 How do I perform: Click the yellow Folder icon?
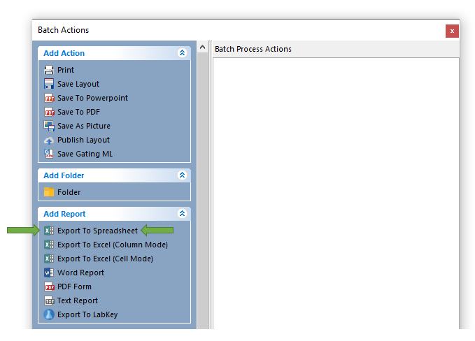49,192
